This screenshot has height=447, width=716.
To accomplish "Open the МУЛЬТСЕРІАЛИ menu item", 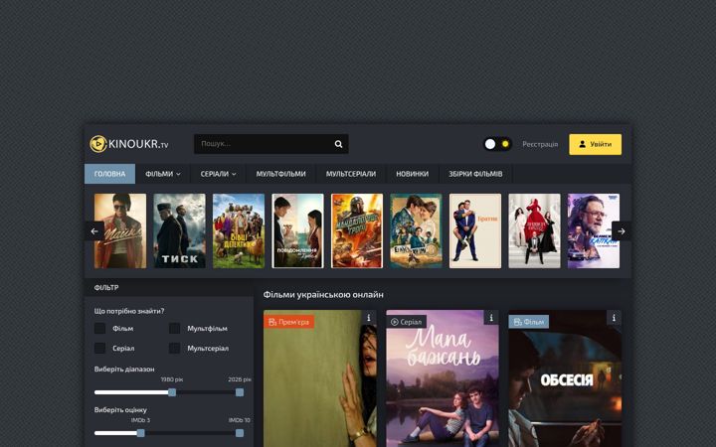I will click(351, 174).
